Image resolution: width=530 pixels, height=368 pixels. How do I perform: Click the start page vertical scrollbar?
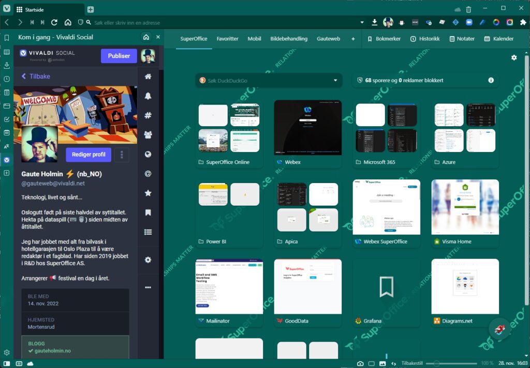526,180
